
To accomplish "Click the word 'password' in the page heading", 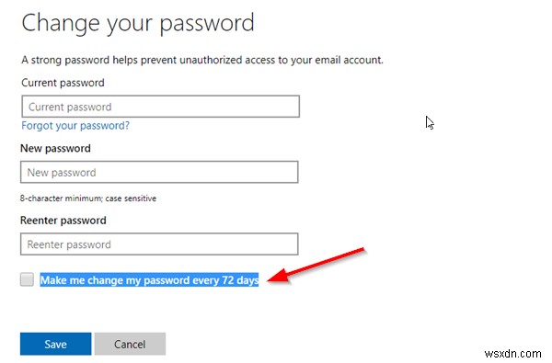I will tap(207, 24).
